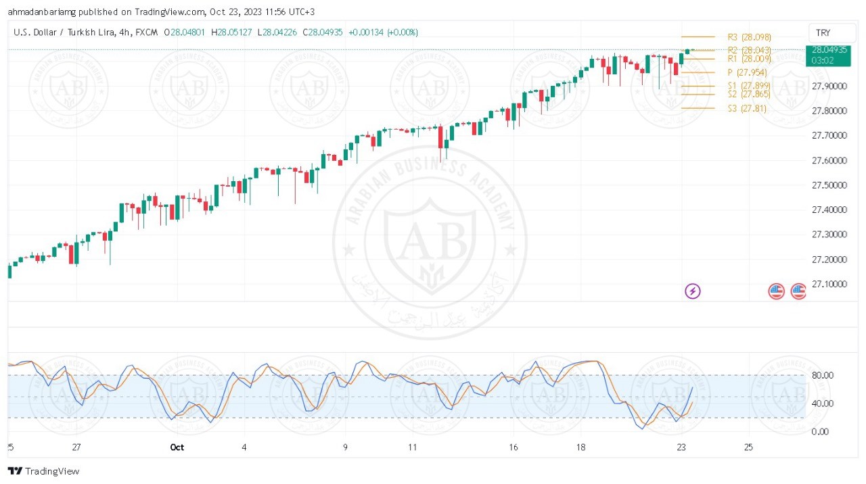
Task: Open the TRY currency selector
Action: tap(831, 33)
